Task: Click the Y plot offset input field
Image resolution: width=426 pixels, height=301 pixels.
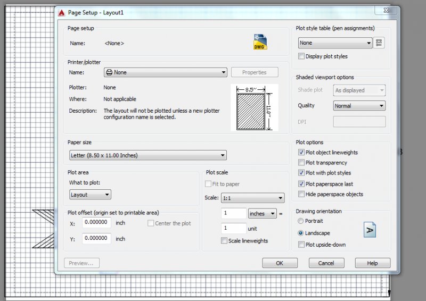Action: tap(96, 238)
